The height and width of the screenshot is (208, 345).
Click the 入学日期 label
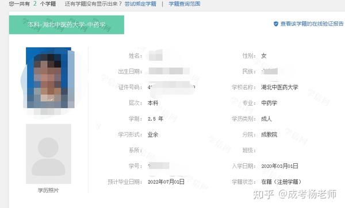(x=244, y=166)
